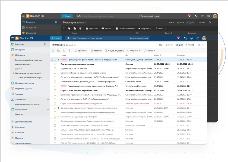Click the Закладки bookmark icon in sidebar
This screenshot has width=228, height=162.
click(x=12, y=94)
